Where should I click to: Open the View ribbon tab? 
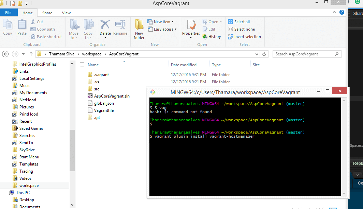[x=66, y=13]
